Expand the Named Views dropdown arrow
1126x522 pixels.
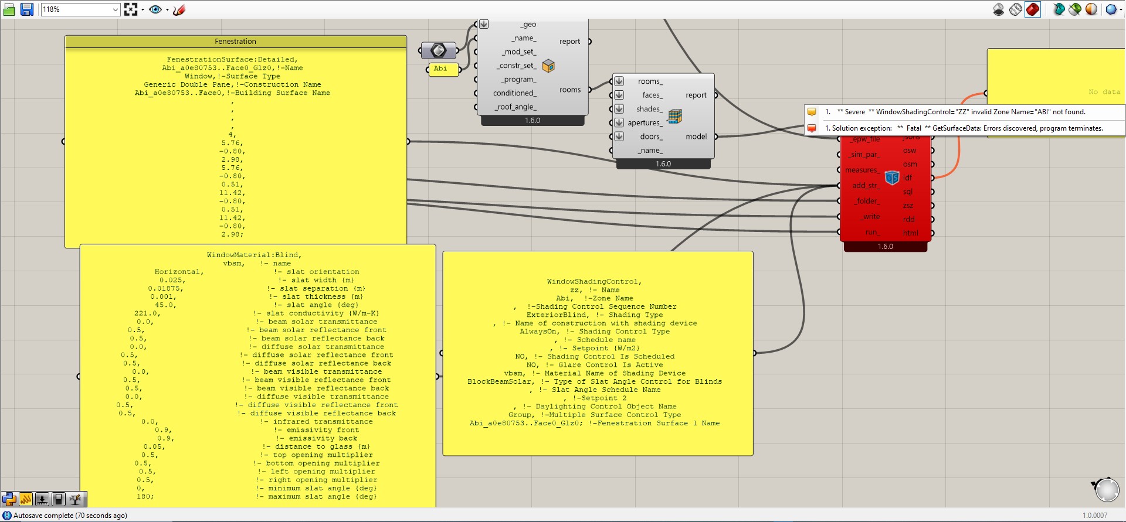click(x=167, y=9)
